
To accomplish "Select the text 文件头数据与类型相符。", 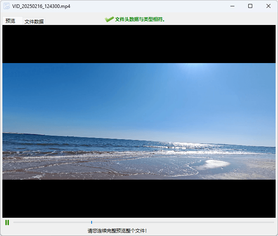I will click(140, 19).
